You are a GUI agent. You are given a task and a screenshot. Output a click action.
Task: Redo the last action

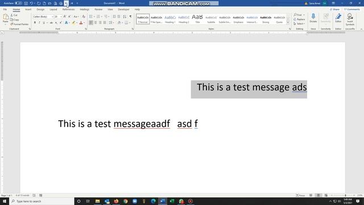point(39,3)
